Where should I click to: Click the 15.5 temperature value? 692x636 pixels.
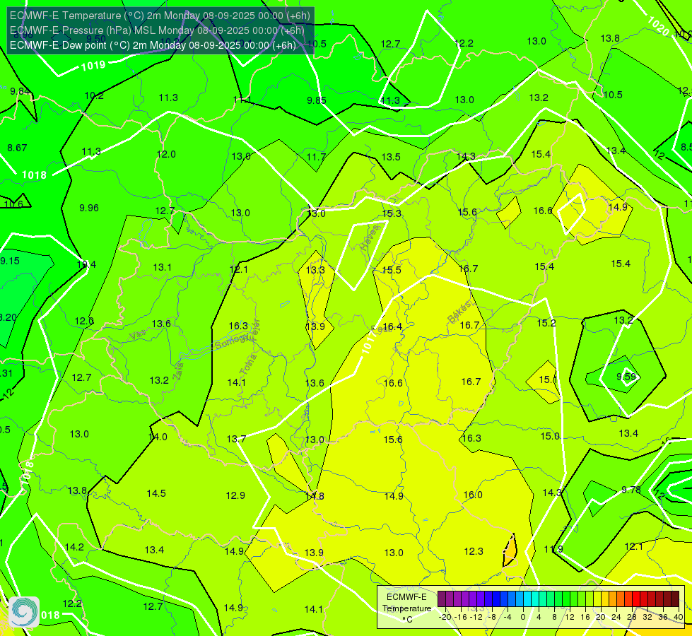click(x=392, y=270)
